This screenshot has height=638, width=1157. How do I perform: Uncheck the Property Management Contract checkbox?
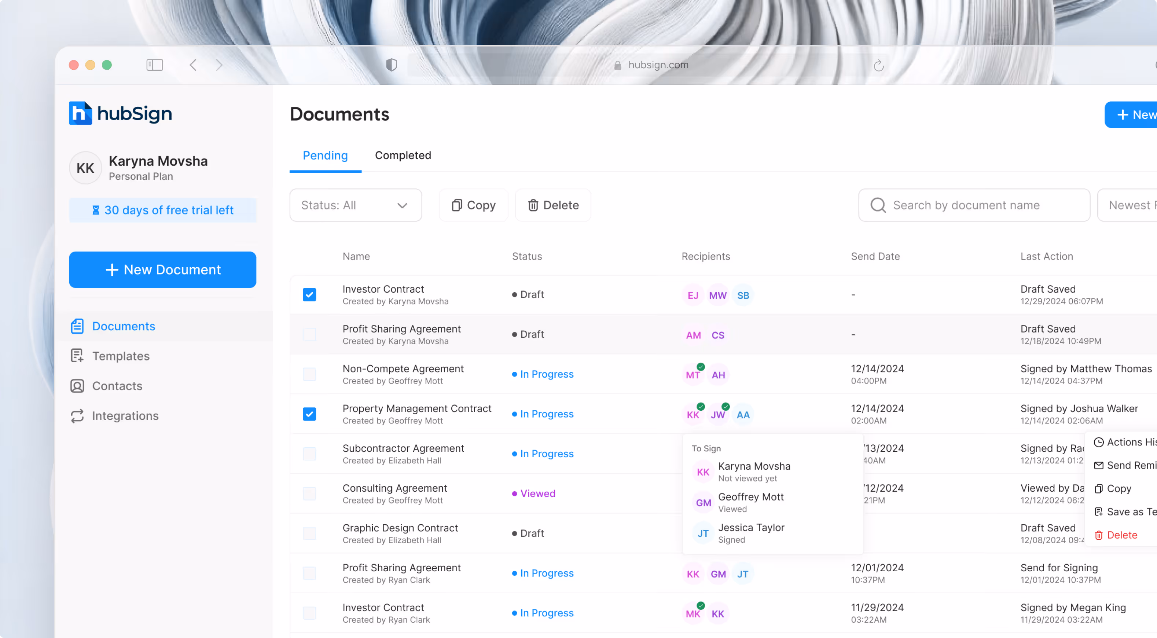(309, 414)
